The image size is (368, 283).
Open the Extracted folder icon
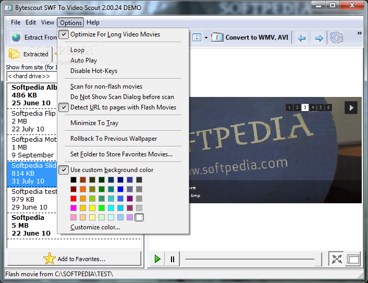(14, 54)
